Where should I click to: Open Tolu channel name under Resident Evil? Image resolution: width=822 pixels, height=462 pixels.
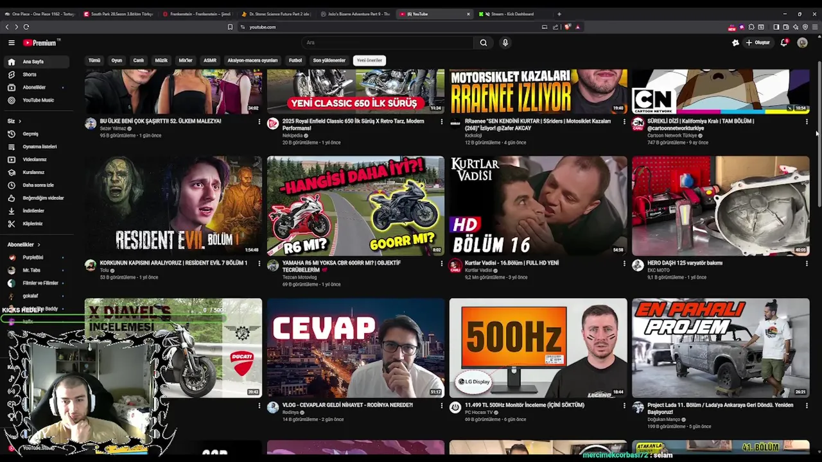(104, 270)
